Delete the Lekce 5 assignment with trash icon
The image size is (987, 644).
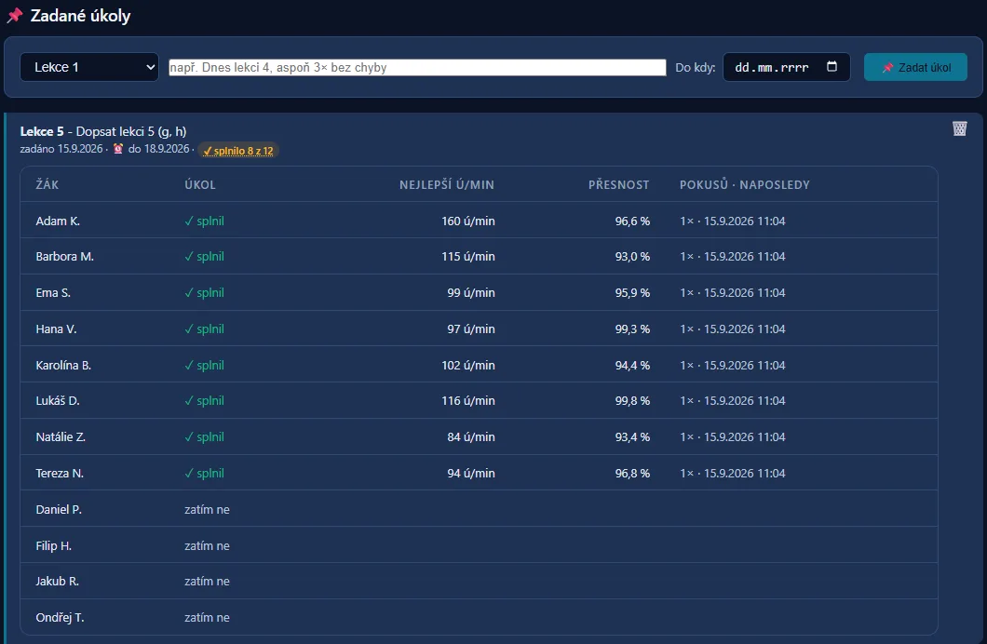point(959,129)
